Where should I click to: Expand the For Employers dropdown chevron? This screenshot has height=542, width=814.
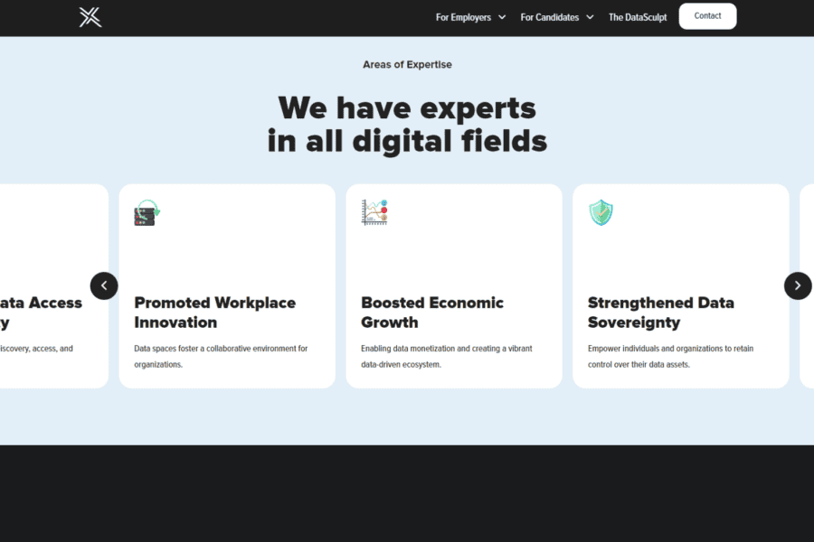click(502, 17)
